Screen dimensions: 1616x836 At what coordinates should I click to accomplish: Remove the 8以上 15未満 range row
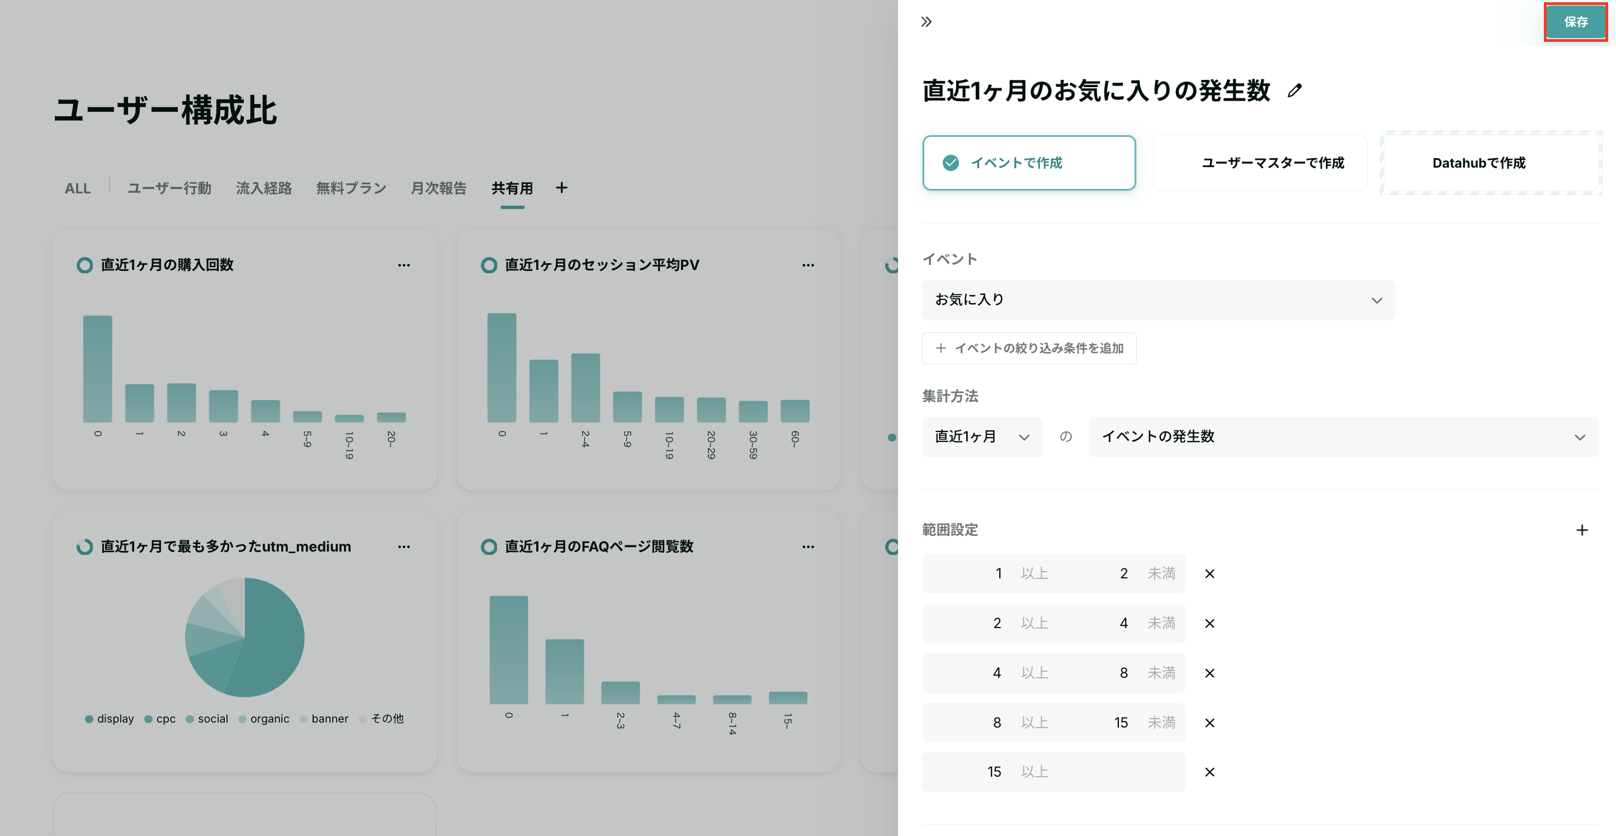point(1209,723)
